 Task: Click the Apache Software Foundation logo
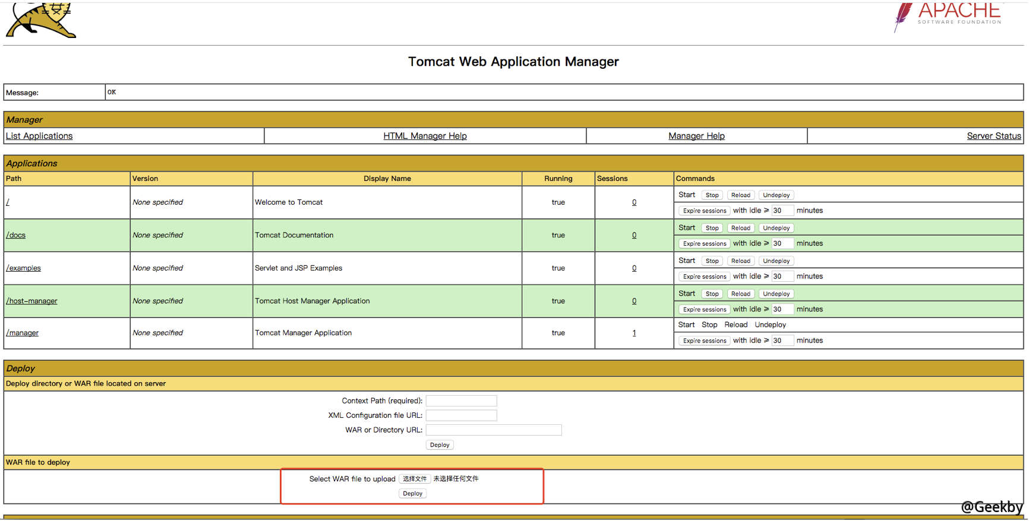948,16
